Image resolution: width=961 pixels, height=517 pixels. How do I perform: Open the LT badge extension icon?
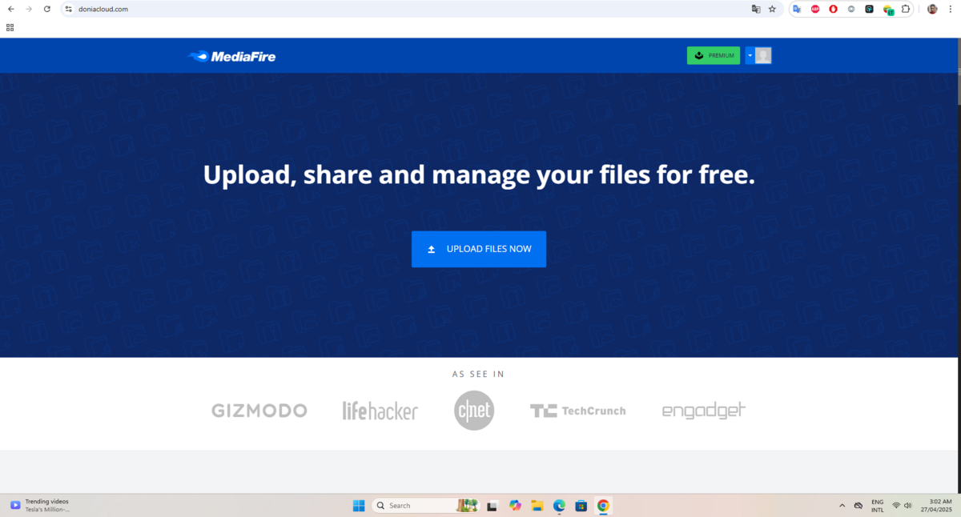tap(888, 10)
